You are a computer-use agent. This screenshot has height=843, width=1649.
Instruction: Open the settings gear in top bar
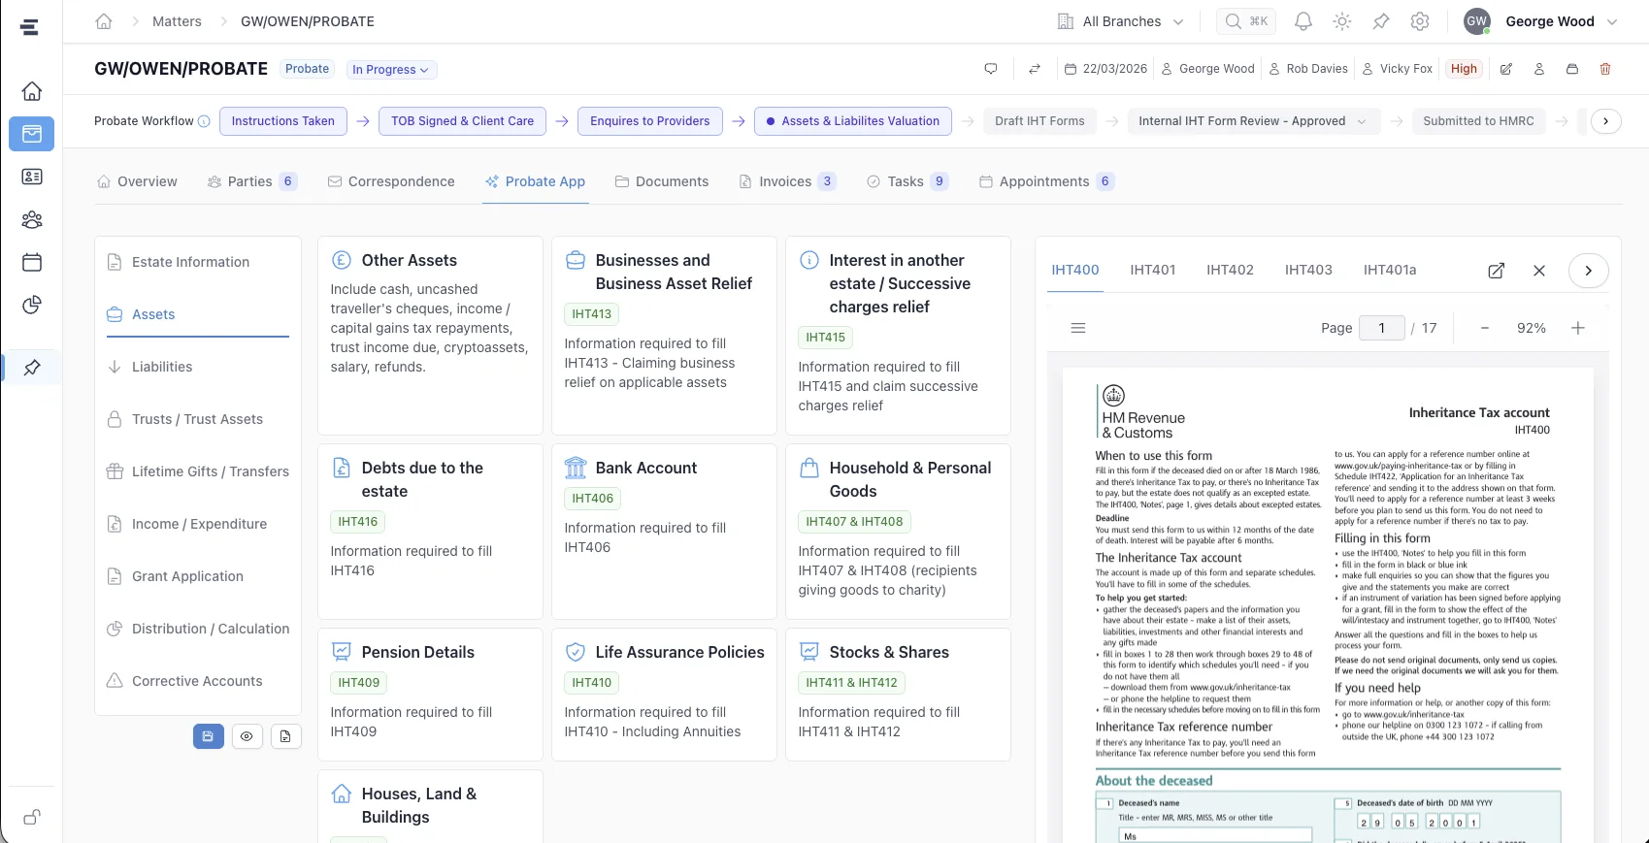[x=1420, y=21]
